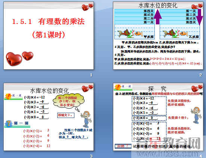The width and height of the screenshot is (206, 158).
Task: Select slide 1 titled 有理数的乘法
Action: [49, 36]
